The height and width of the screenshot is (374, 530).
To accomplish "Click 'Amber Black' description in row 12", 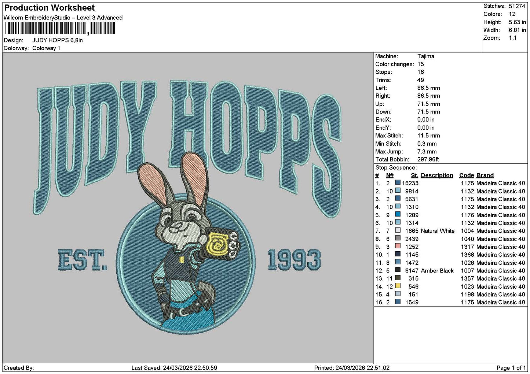I will pos(437,271).
